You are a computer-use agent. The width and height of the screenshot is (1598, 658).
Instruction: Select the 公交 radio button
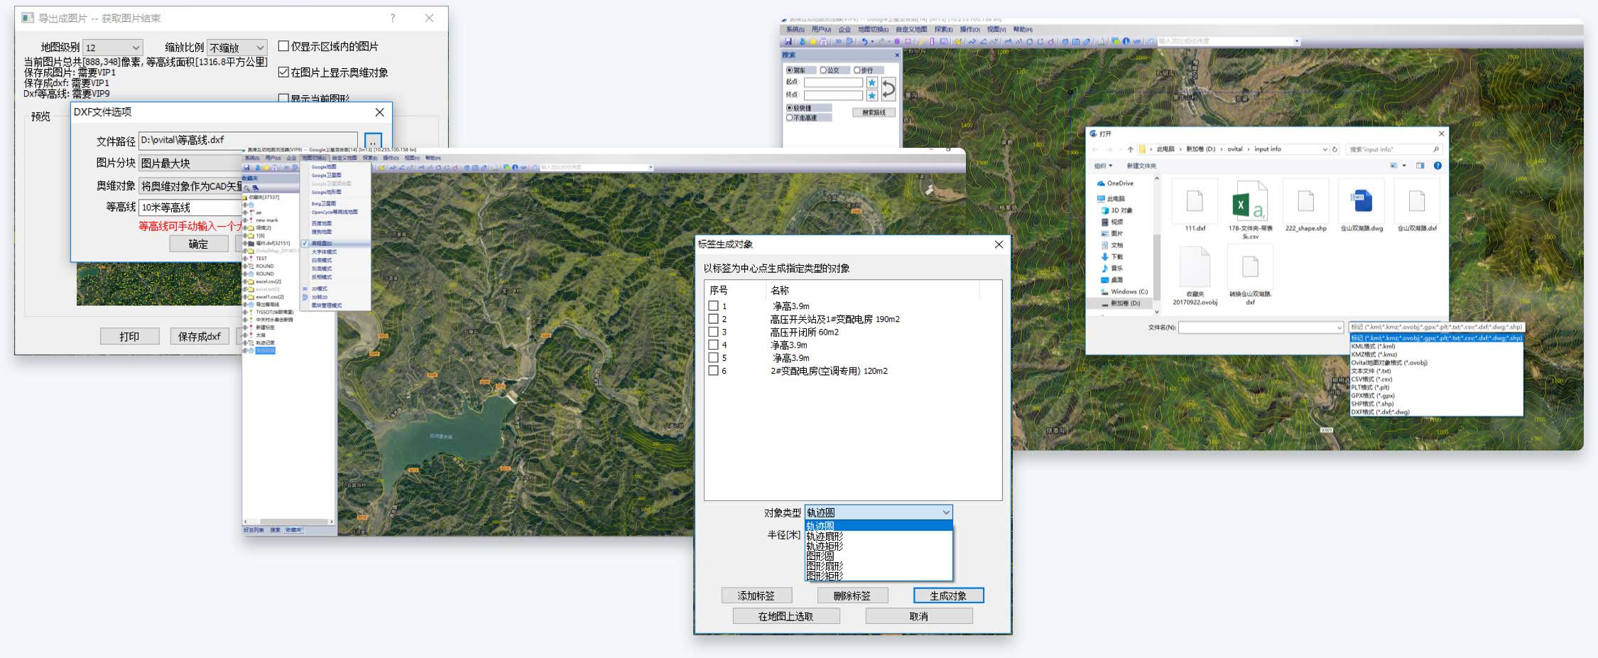coord(823,70)
